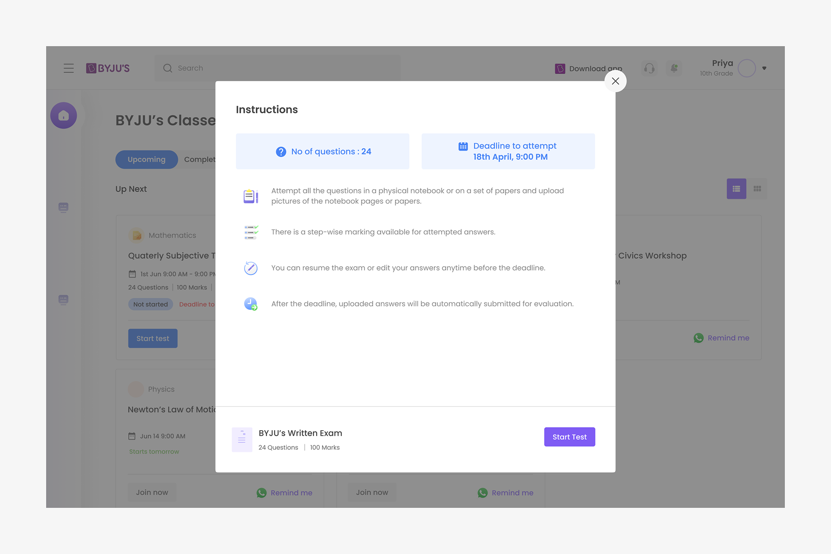Viewport: 831px width, 554px height.
Task: Start the BYJU's Written Exam test
Action: [570, 437]
